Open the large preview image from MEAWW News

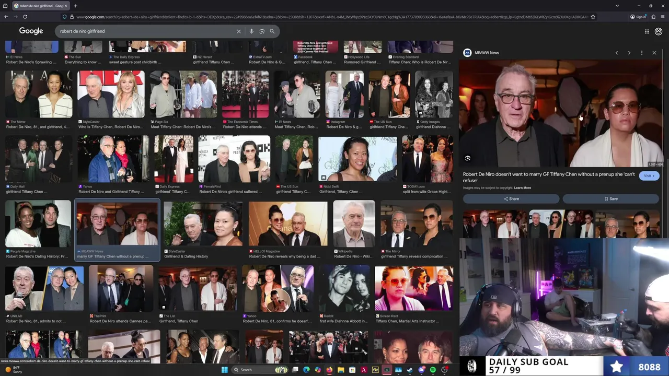[561, 113]
